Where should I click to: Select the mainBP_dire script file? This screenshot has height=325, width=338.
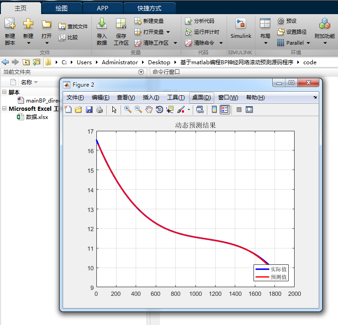[x=38, y=100]
